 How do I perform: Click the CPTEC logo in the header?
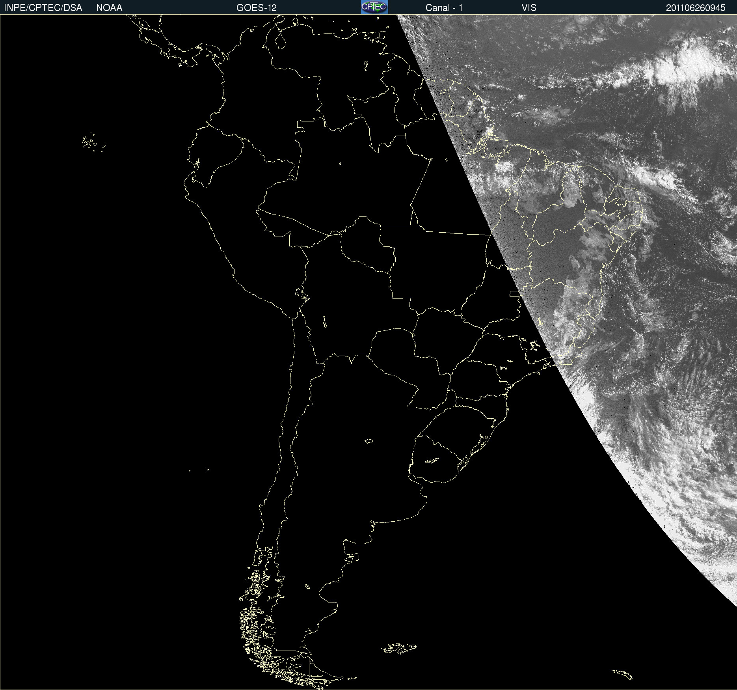coord(374,7)
